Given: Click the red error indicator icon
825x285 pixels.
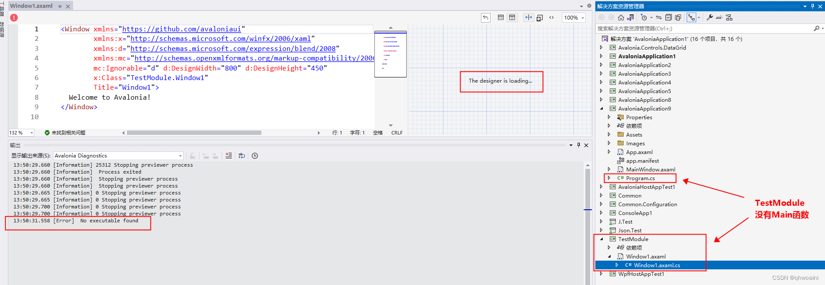Looking at the screenshot, I should [x=14, y=17].
